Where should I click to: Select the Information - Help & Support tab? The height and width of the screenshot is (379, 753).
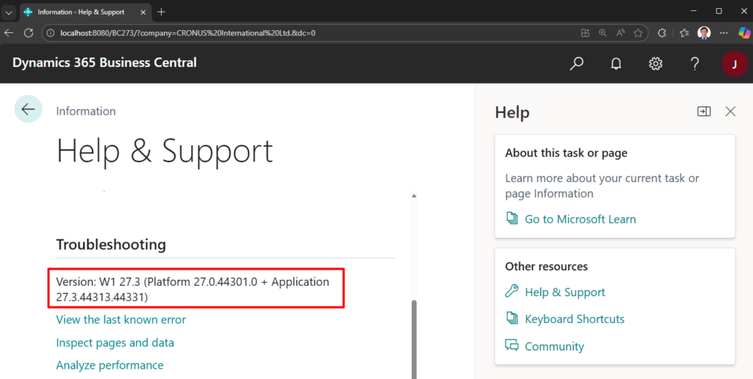[x=79, y=12]
